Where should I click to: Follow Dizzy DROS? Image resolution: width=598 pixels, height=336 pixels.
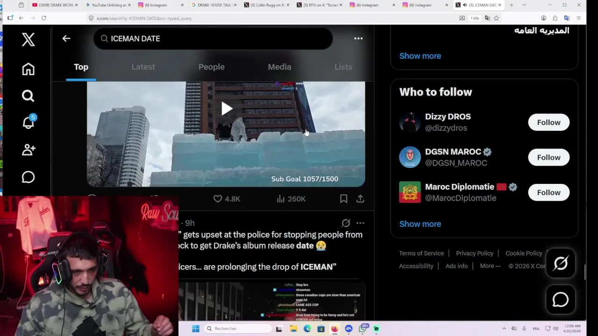point(548,122)
